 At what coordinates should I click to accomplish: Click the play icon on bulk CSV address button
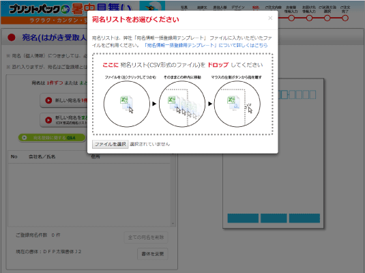tap(48, 120)
